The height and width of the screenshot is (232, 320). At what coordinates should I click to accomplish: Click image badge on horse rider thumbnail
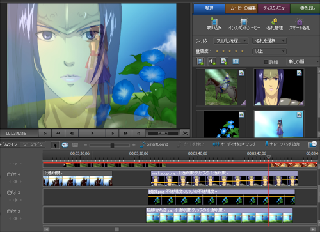coord(241,73)
